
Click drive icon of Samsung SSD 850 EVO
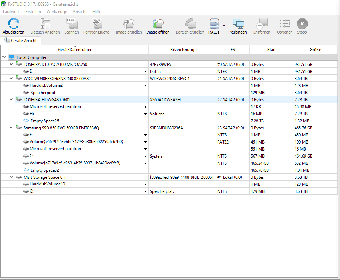point(19,128)
